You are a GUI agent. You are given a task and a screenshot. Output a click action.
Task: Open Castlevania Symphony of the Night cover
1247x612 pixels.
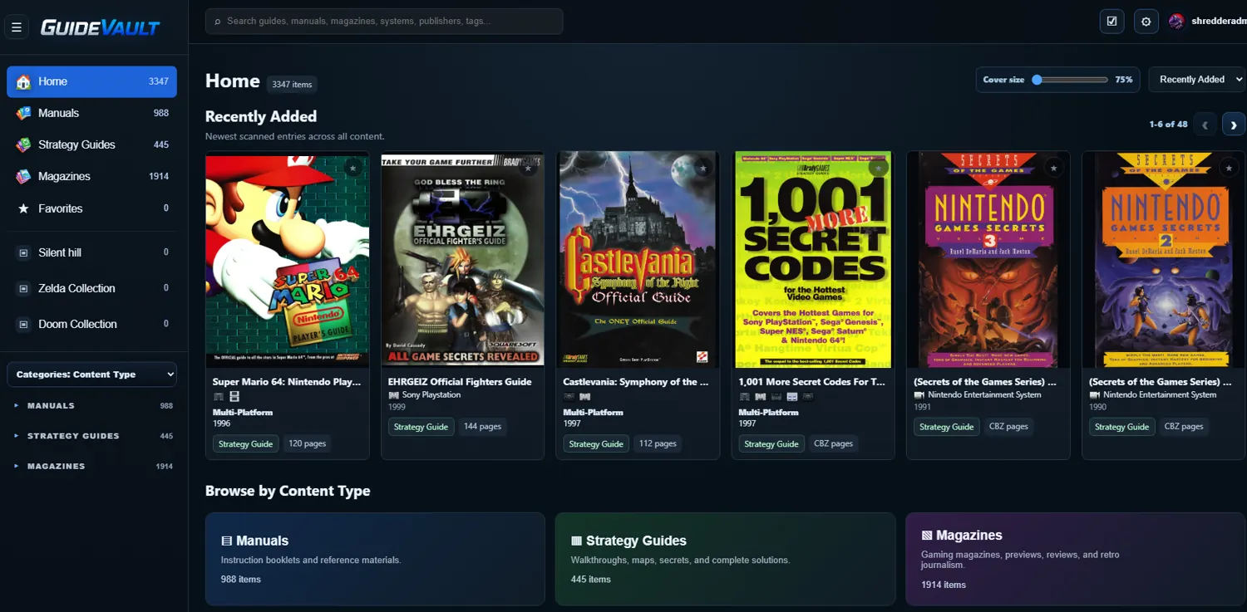click(638, 259)
